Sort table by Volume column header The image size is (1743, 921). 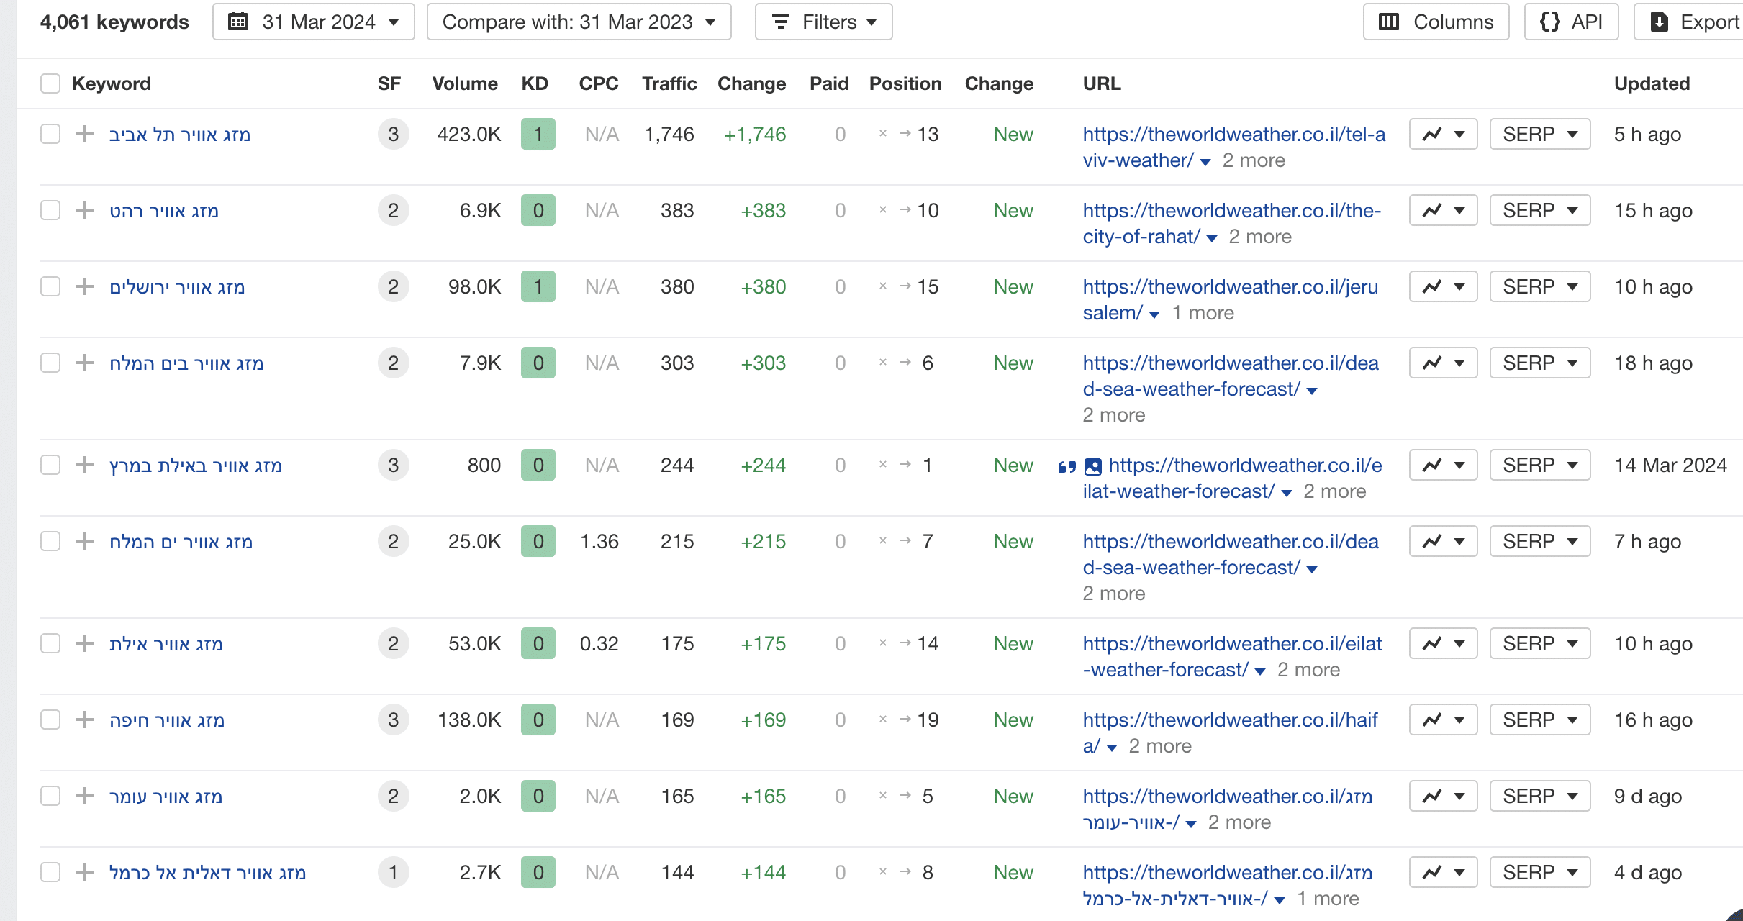465,83
